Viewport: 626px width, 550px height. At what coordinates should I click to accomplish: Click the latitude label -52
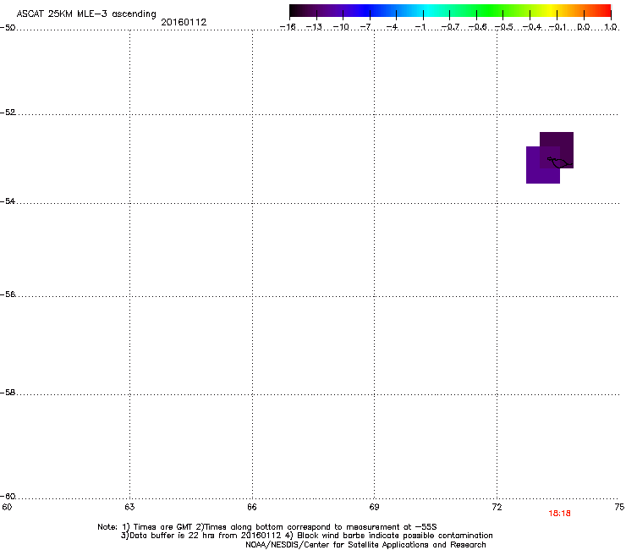[x=8, y=113]
